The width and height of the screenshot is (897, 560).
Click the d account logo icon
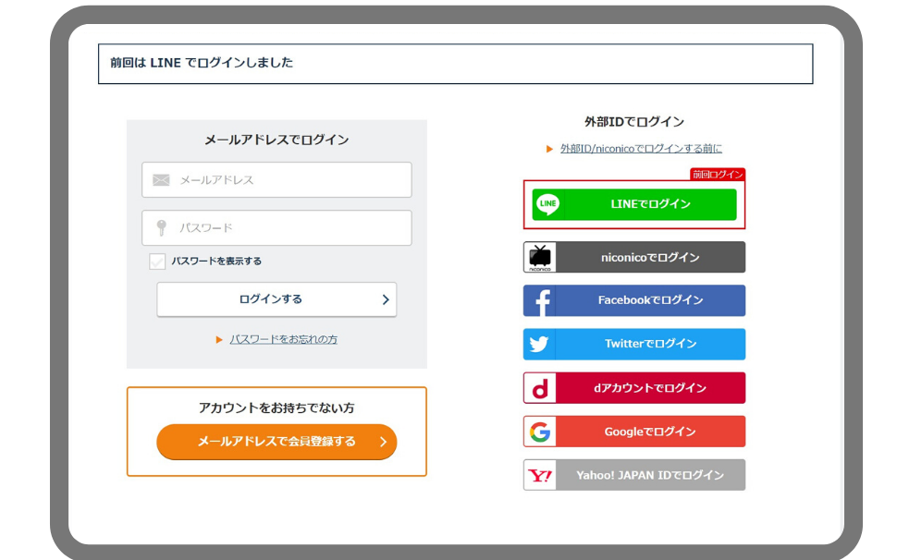539,388
